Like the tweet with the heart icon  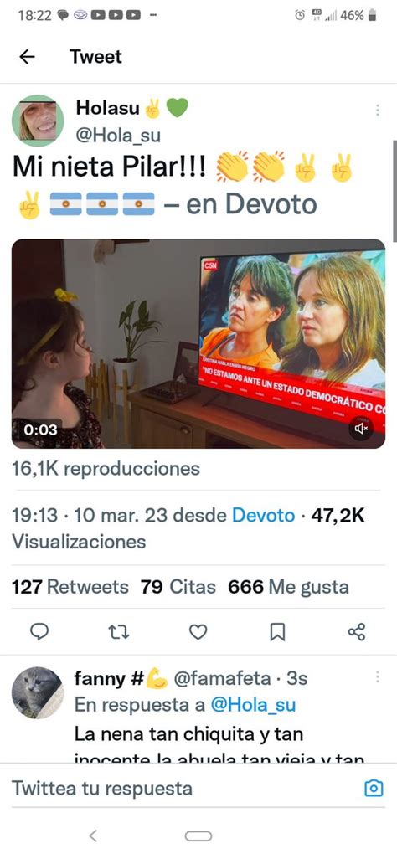(198, 632)
